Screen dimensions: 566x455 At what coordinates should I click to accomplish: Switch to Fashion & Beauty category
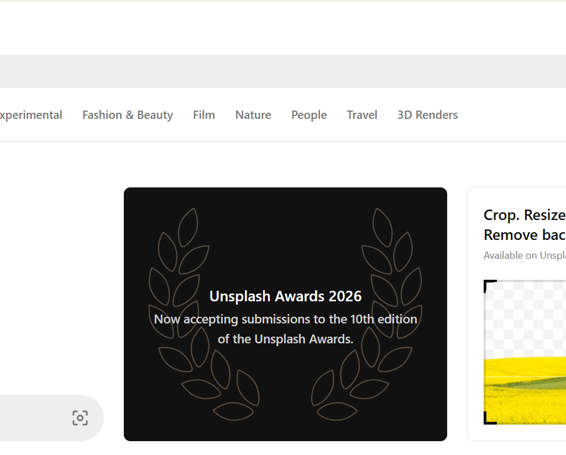pyautogui.click(x=128, y=115)
